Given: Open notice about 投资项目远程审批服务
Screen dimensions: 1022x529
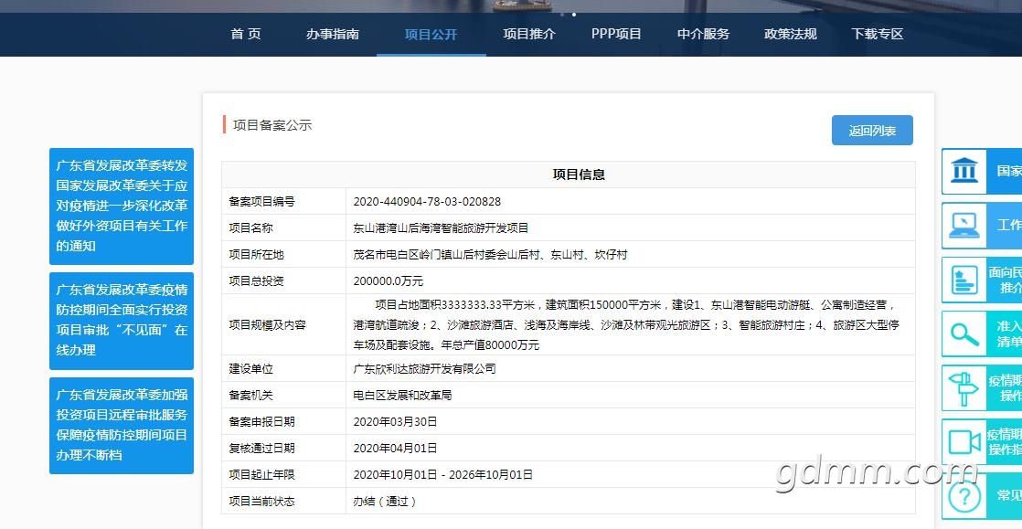Looking at the screenshot, I should tap(122, 425).
